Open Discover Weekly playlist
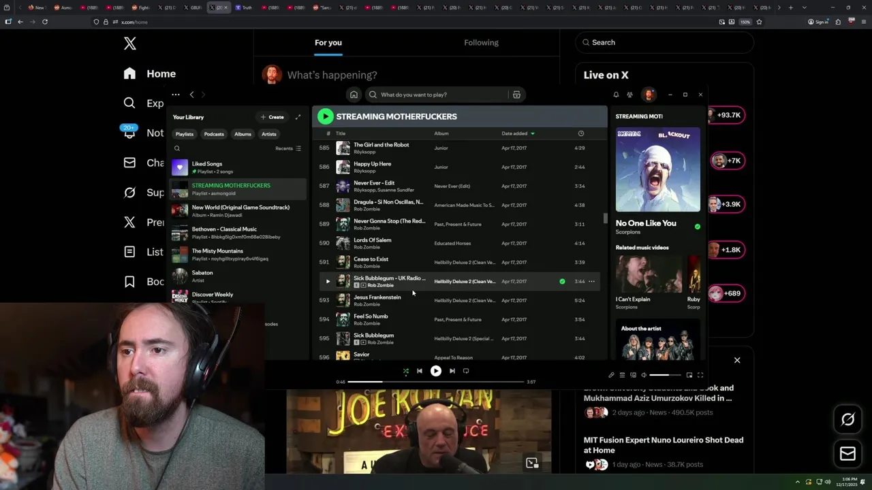Image resolution: width=872 pixels, height=490 pixels. [x=238, y=297]
